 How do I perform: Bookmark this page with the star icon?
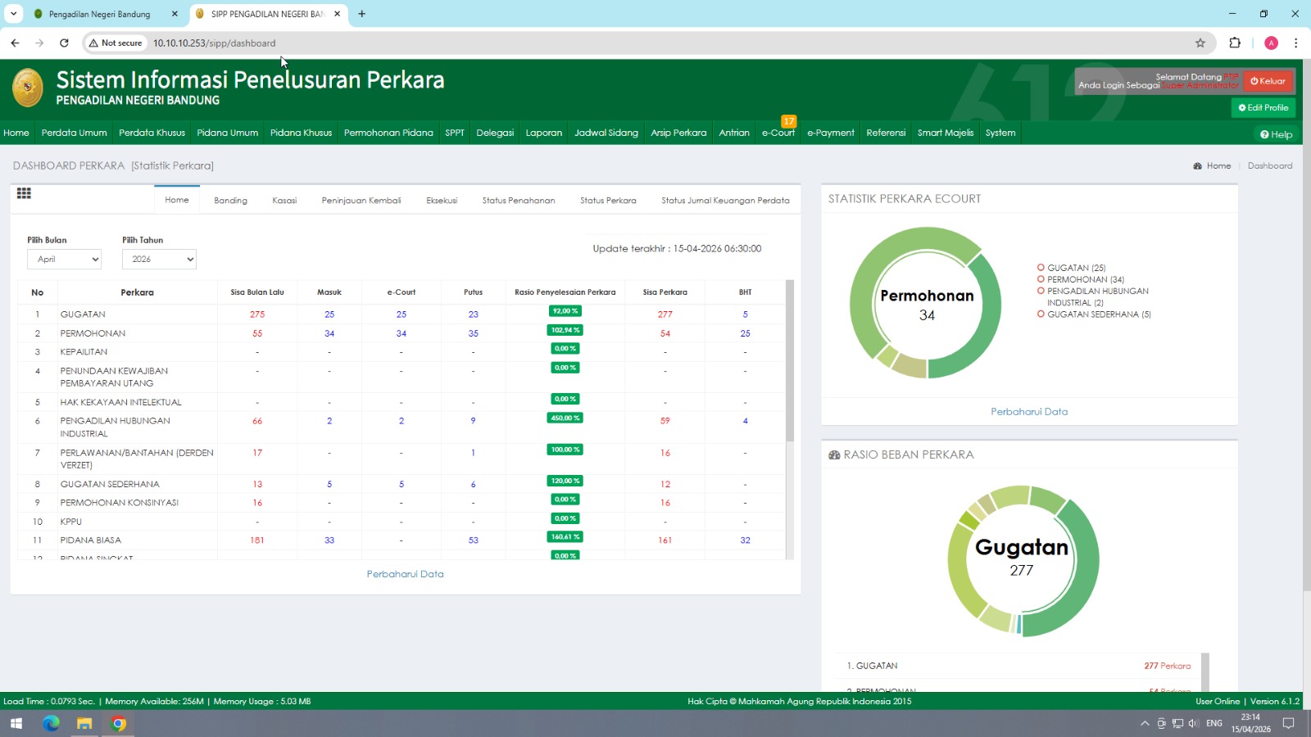click(x=1200, y=43)
